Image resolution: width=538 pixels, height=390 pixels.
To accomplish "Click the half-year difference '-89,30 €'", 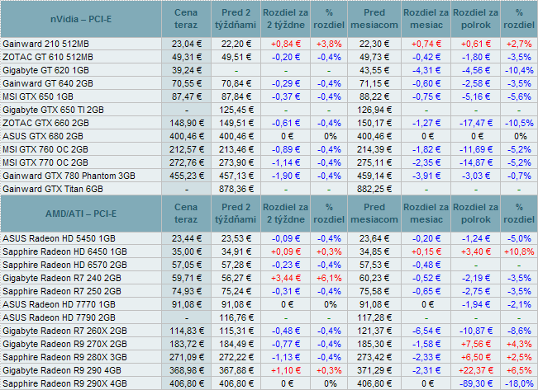I will (x=476, y=383).
